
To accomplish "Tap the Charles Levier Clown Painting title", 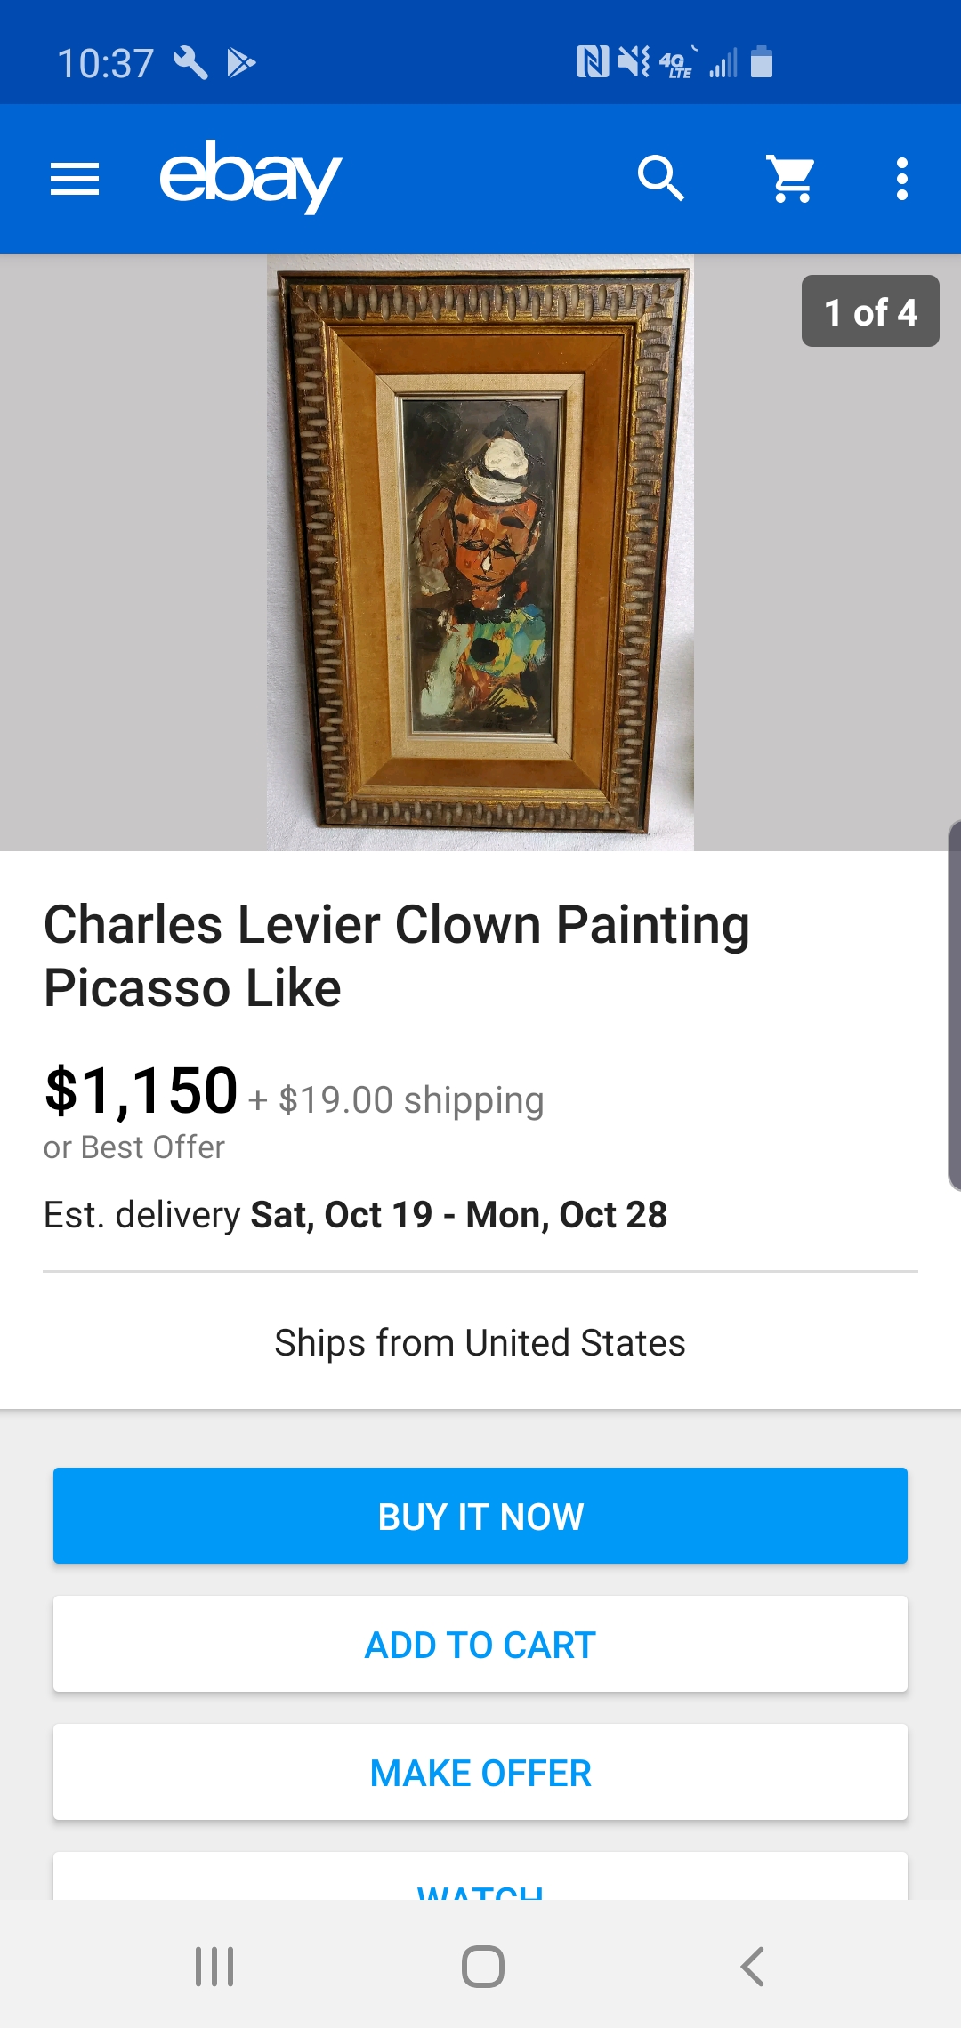I will click(x=397, y=955).
